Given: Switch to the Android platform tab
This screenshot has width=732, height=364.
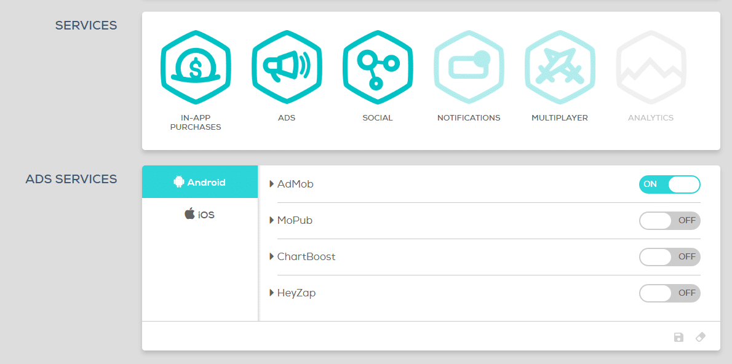Looking at the screenshot, I should click(x=200, y=182).
